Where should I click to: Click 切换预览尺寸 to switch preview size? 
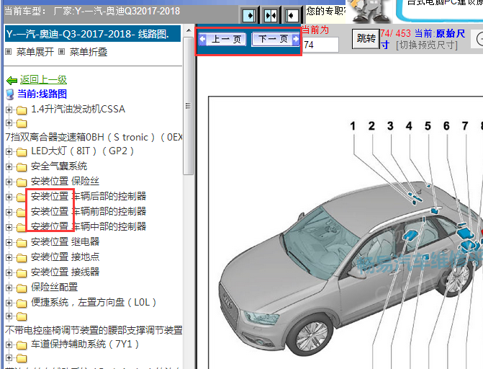pyautogui.click(x=427, y=45)
